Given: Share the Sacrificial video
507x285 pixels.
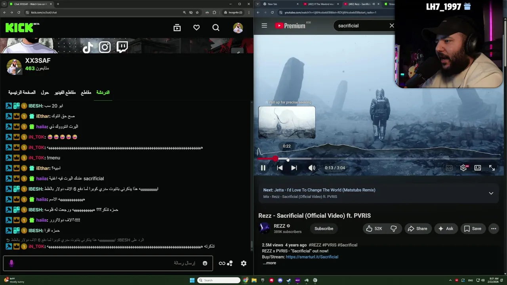Looking at the screenshot, I should [x=417, y=228].
